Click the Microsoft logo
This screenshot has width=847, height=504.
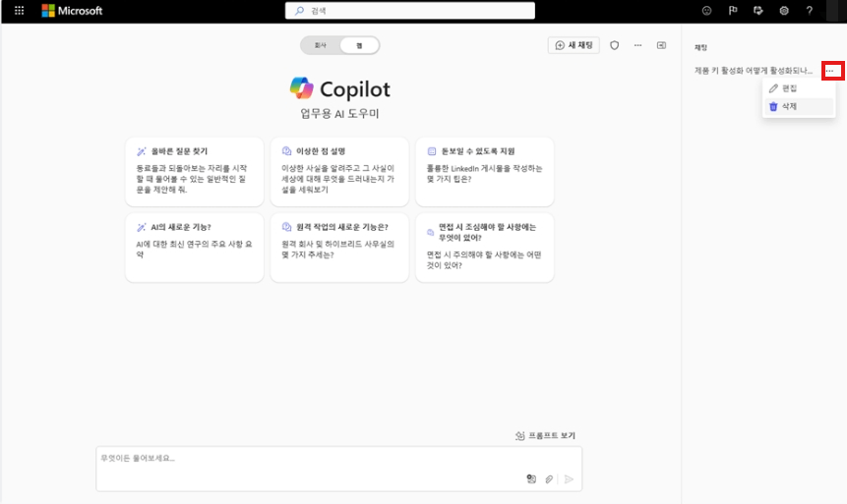click(72, 10)
